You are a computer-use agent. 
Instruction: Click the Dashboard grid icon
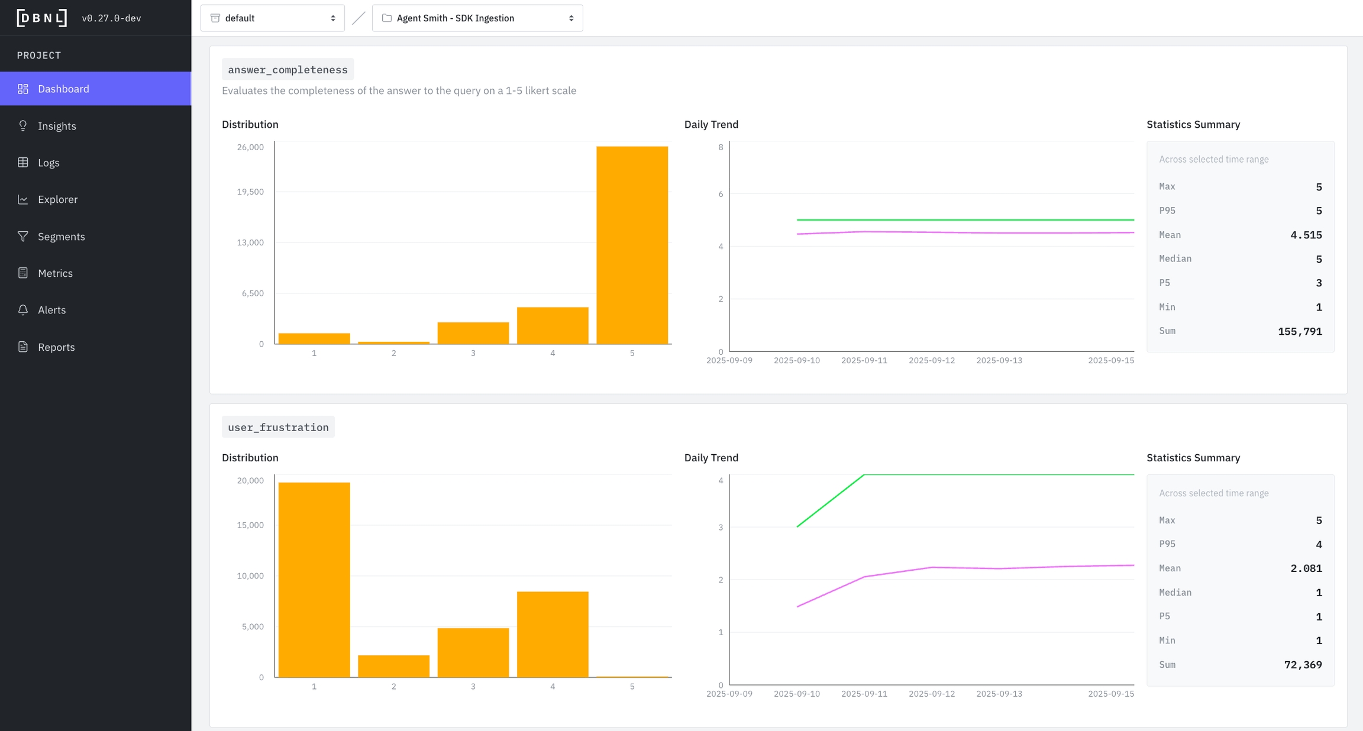(23, 89)
